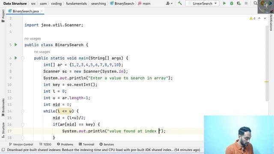
Task: Open the Terminal tool window
Action: 86,145
